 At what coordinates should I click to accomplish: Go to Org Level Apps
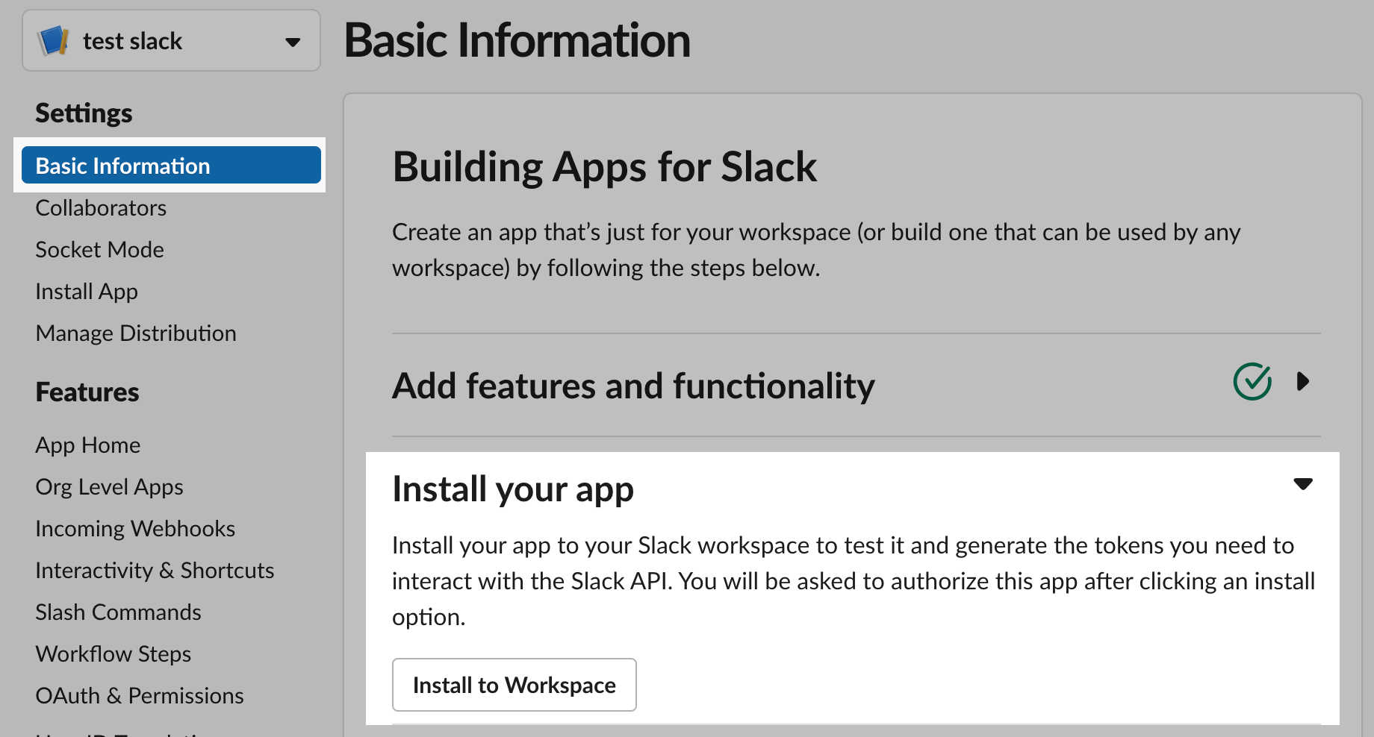[108, 486]
